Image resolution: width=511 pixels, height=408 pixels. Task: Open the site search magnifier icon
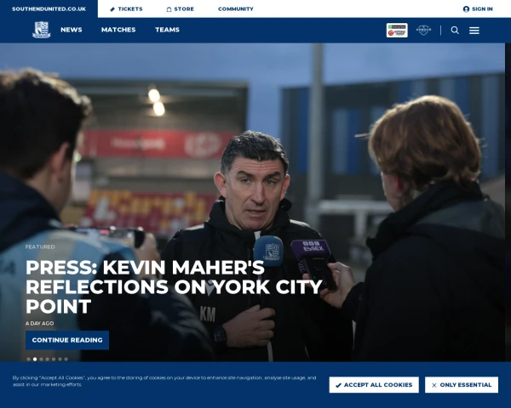click(x=455, y=31)
